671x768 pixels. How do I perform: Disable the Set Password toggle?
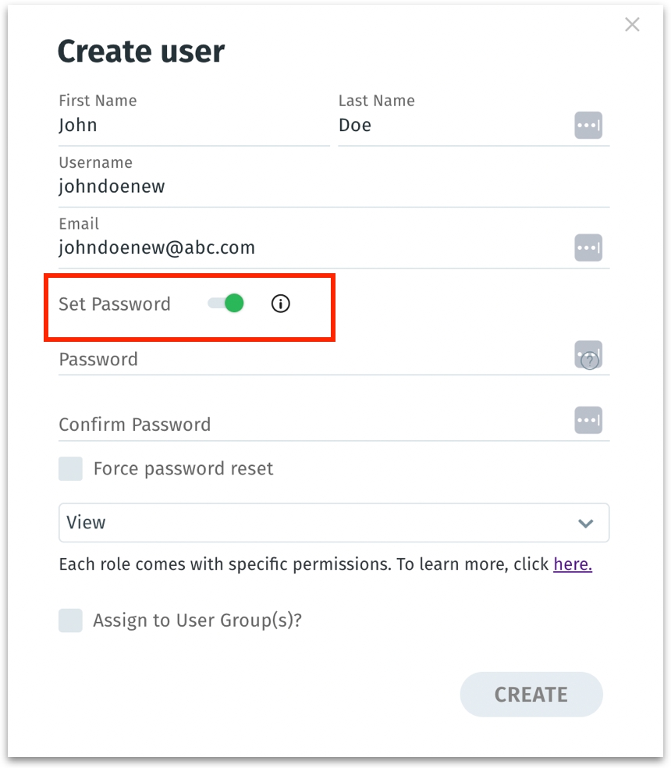tap(226, 304)
